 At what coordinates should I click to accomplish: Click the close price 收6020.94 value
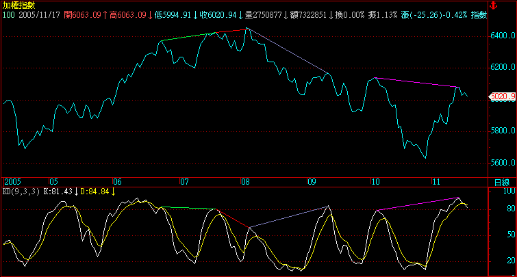click(x=218, y=15)
